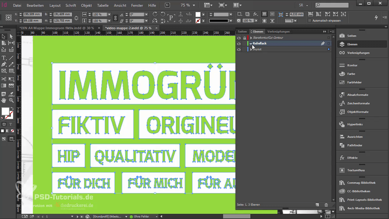Open the shear angle dropdown
The image size is (389, 219).
coord(146,21)
